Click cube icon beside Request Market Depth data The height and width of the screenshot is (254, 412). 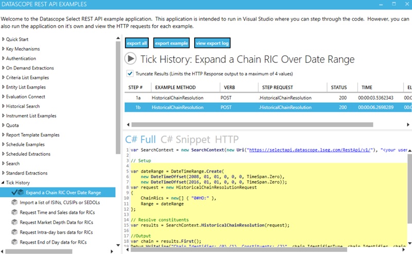(x=14, y=222)
